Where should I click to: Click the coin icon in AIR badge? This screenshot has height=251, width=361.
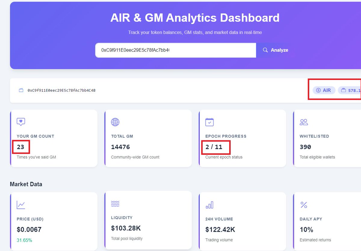[318, 90]
